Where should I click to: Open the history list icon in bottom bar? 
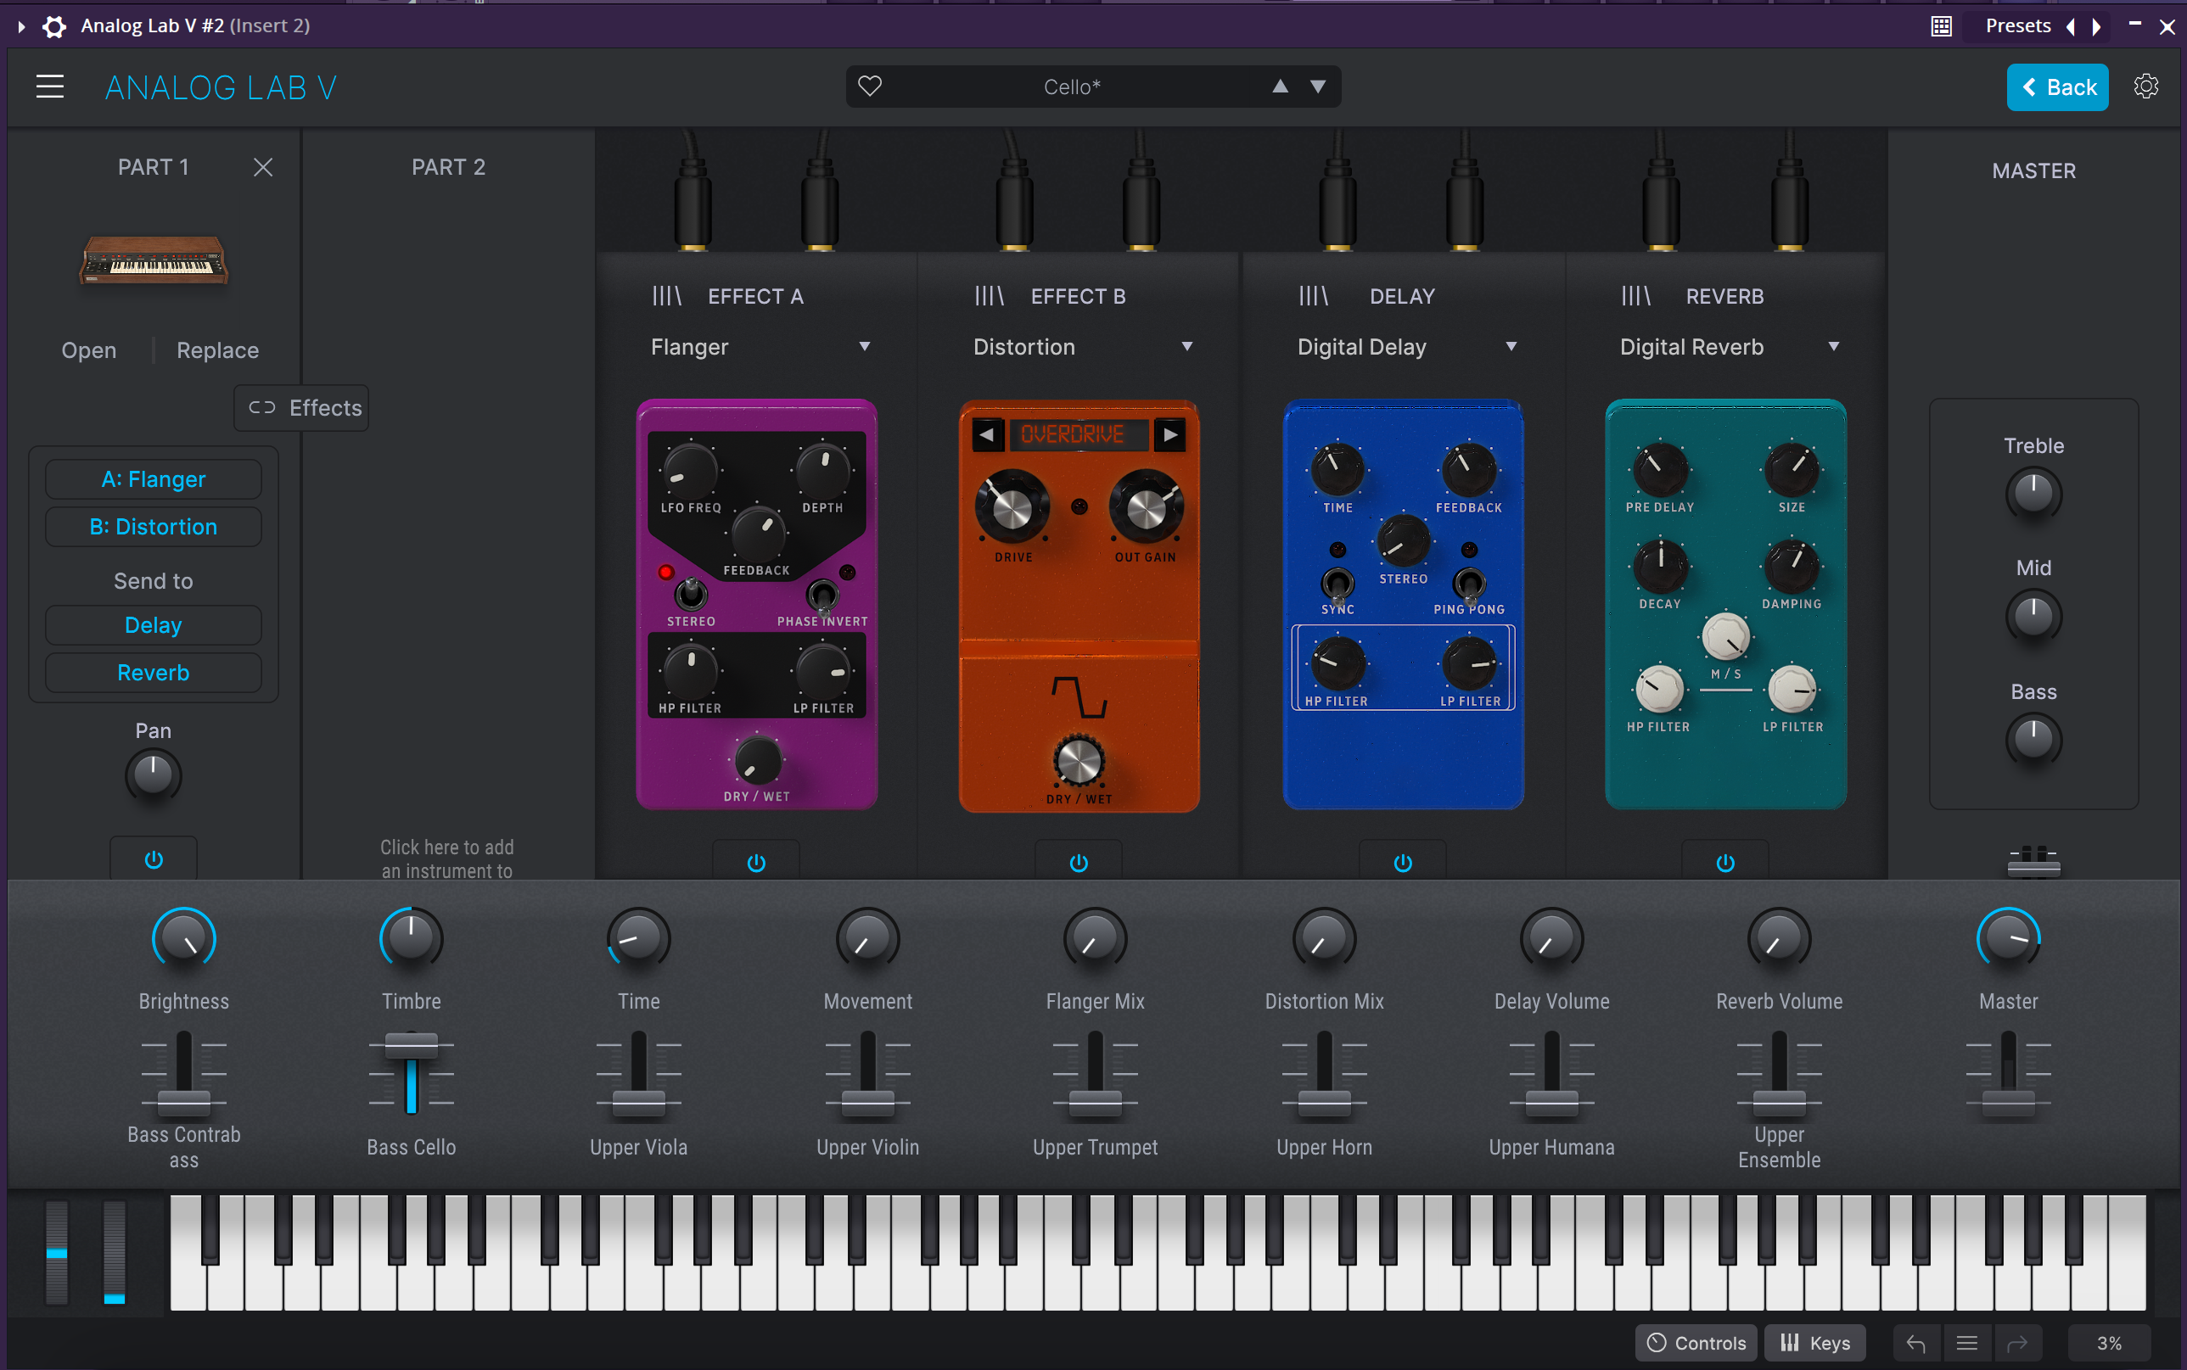coord(1965,1343)
